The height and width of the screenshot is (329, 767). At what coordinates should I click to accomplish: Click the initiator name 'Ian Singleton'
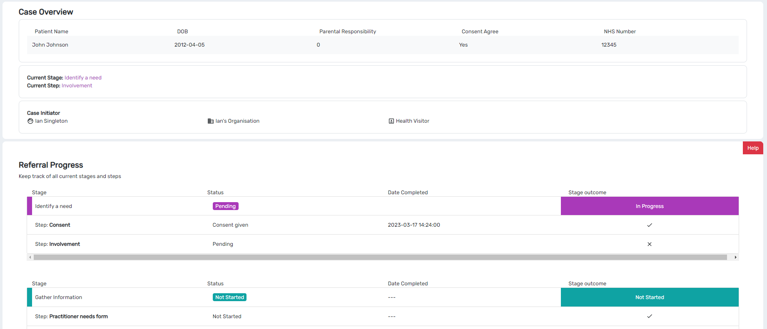51,121
